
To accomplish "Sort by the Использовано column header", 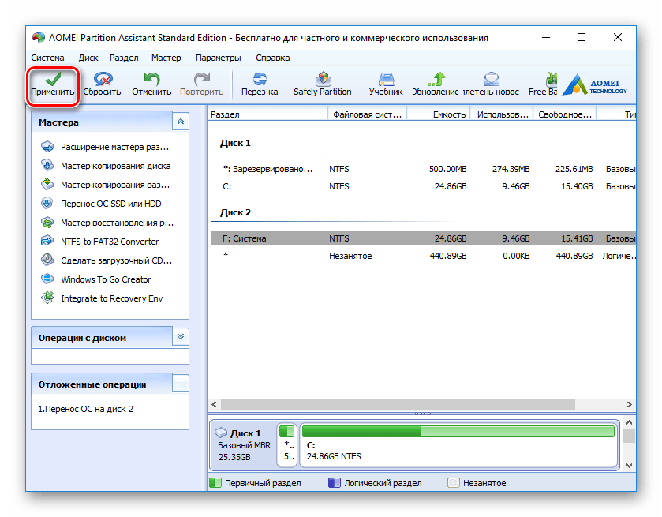I will pyautogui.click(x=503, y=114).
